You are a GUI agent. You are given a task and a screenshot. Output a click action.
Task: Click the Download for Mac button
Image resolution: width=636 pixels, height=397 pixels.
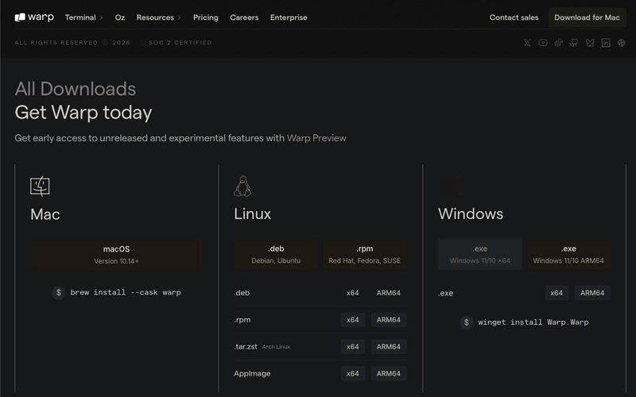[587, 17]
